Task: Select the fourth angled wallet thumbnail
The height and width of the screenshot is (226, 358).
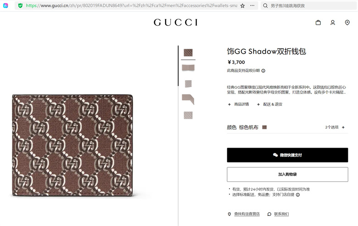Action: (188, 99)
